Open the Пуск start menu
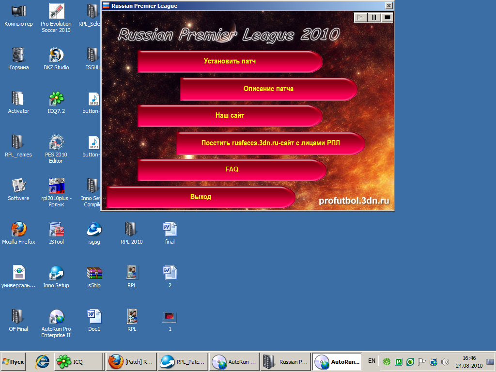 pos(13,361)
